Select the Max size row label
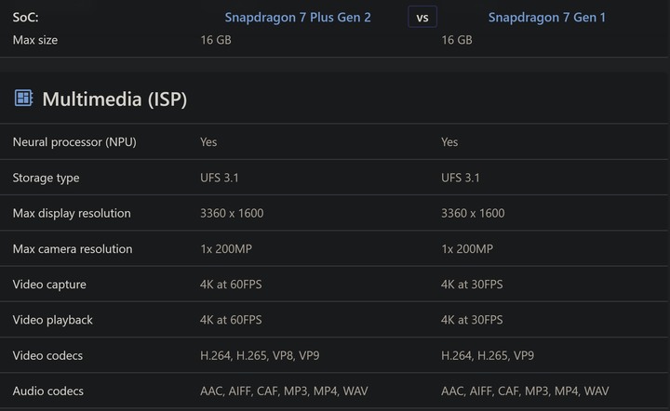670x411 pixels. click(35, 40)
